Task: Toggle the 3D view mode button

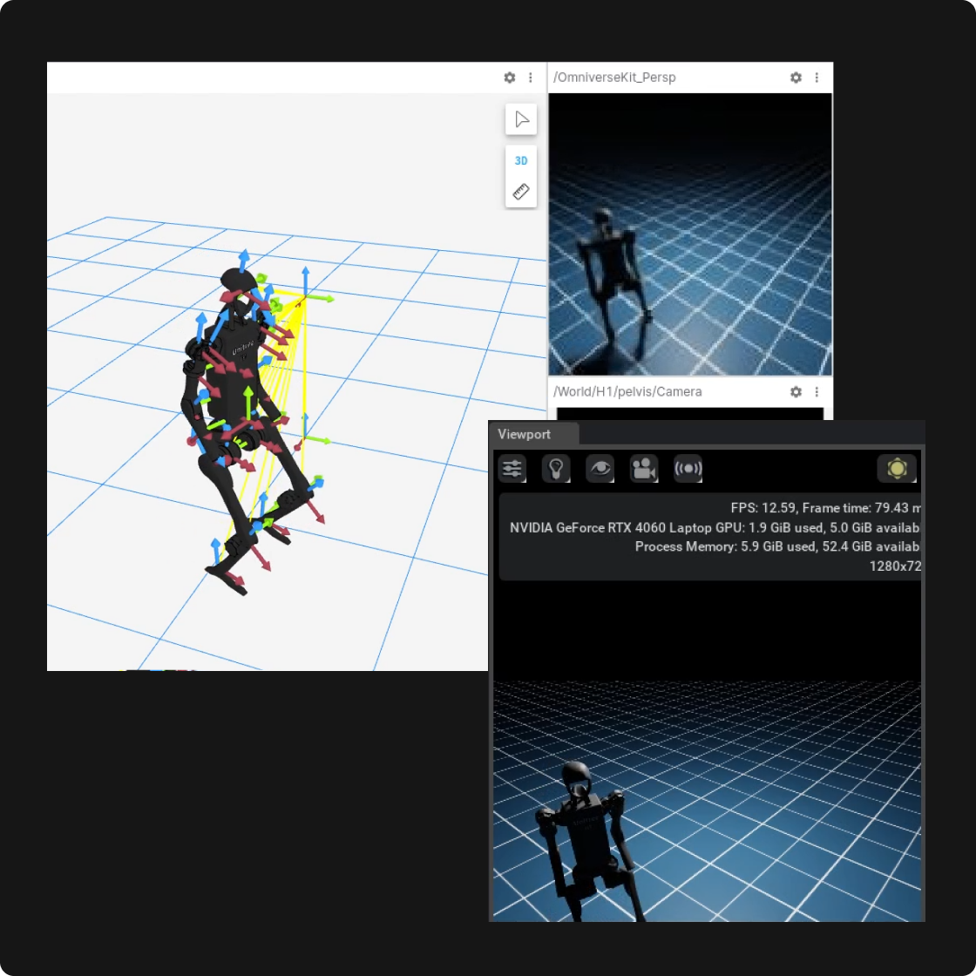Action: 520,160
